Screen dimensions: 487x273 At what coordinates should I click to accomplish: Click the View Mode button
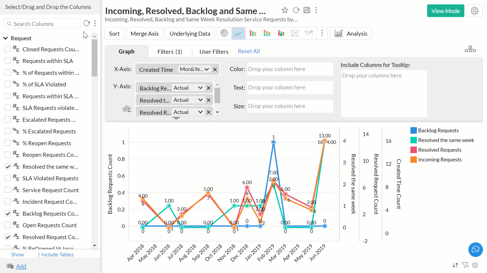pyautogui.click(x=445, y=11)
